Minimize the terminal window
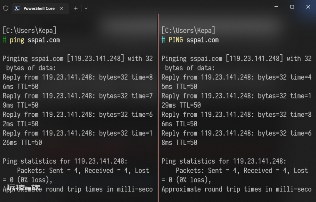 (x=276, y=7)
